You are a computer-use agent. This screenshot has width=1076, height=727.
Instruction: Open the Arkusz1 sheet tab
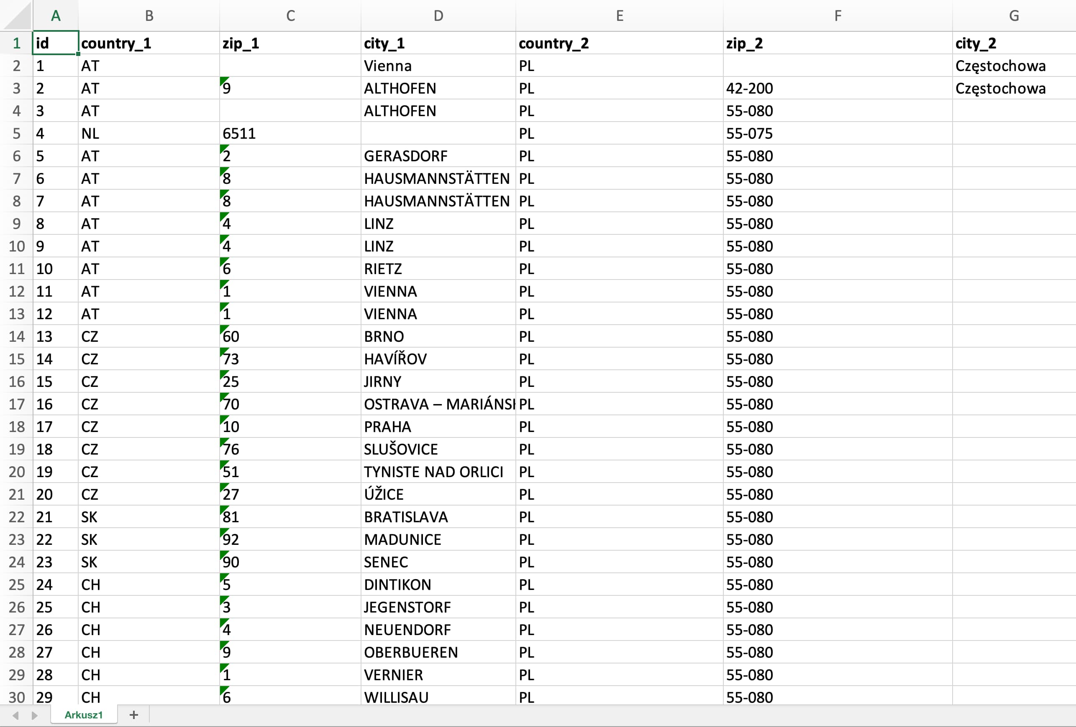(83, 715)
